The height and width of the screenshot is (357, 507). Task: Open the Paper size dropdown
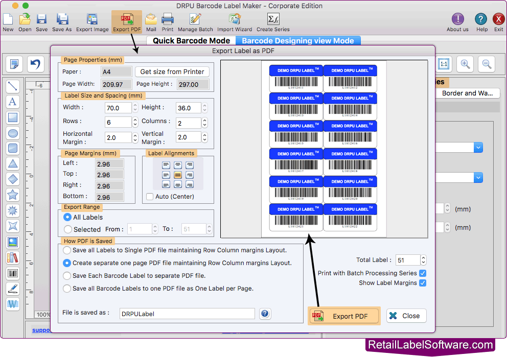[116, 72]
